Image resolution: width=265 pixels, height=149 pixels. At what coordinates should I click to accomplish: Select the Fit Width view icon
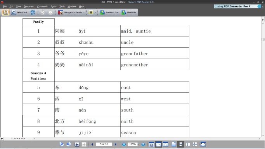point(158,144)
